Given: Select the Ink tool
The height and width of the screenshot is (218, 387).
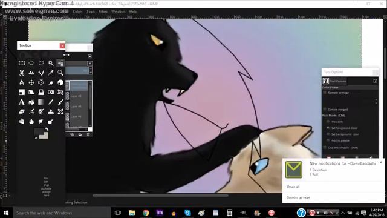Looking at the screenshot, I should click(41, 111).
